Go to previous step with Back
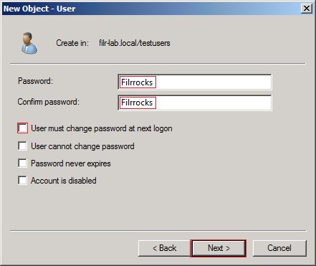316x266 pixels. [x=164, y=248]
